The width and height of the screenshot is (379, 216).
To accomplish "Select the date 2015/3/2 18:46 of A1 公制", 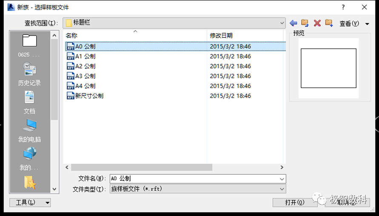I will pyautogui.click(x=231, y=56).
